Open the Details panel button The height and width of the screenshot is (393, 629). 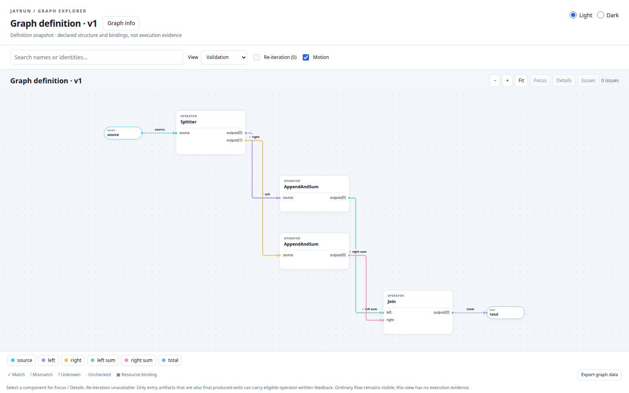[x=564, y=81]
